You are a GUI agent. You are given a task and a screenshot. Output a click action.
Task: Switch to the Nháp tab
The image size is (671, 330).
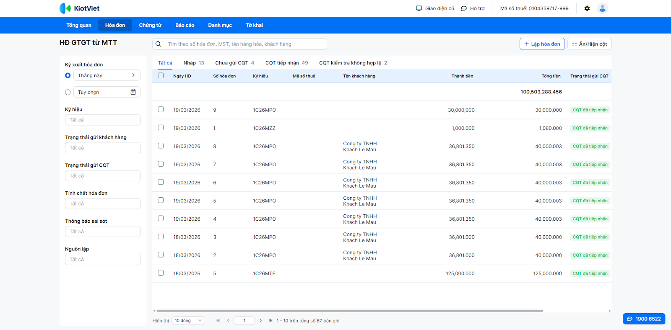pyautogui.click(x=193, y=63)
